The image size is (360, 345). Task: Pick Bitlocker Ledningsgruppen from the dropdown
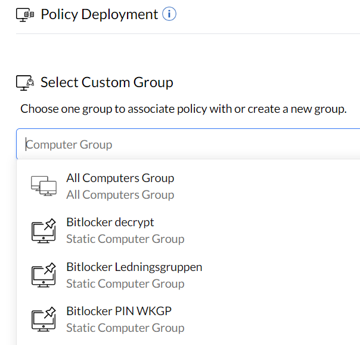coord(134,266)
